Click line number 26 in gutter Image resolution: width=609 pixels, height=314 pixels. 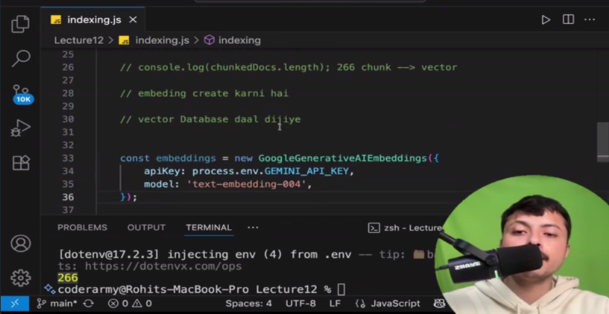68,68
